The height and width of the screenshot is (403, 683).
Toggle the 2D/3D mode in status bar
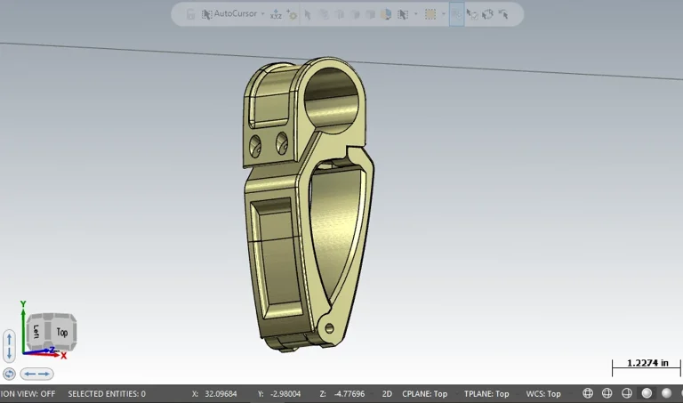(387, 393)
